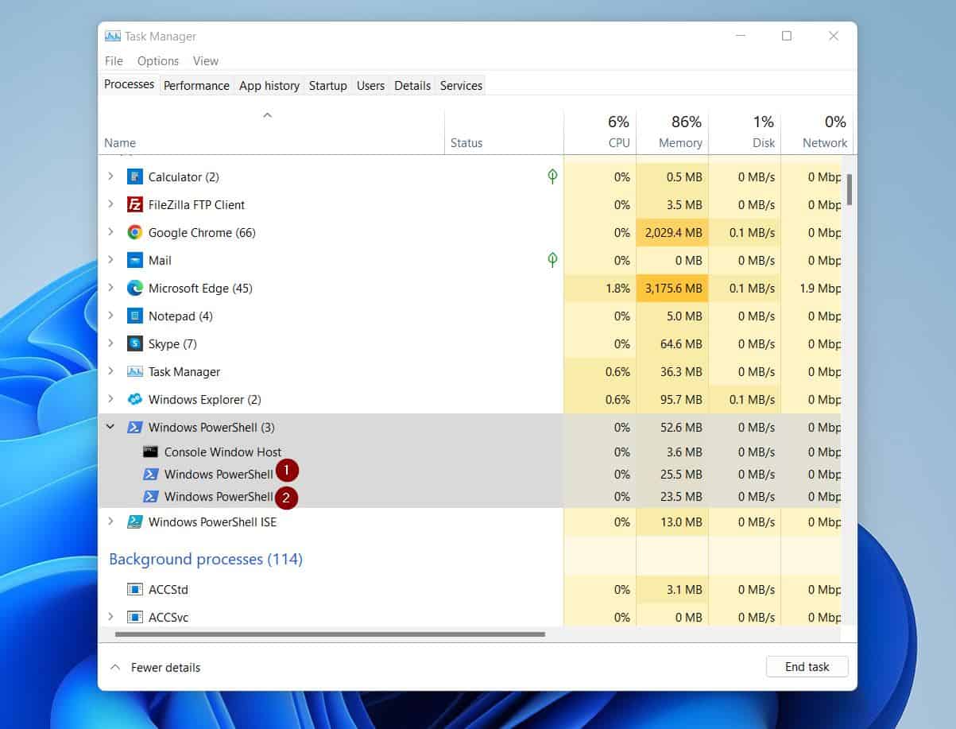
Task: Click the Windows Explorer icon
Action: pos(134,399)
